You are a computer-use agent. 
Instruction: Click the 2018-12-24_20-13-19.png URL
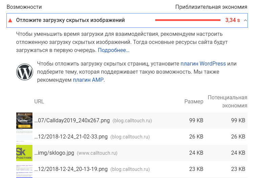(71, 169)
